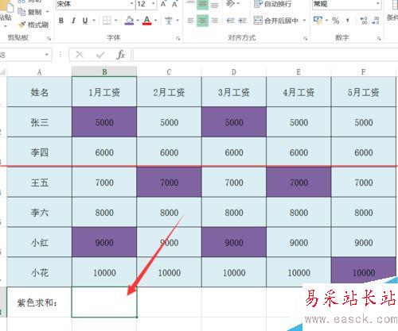Apply accounting number format icon
Screen dimensions: 398x331
(x=318, y=21)
